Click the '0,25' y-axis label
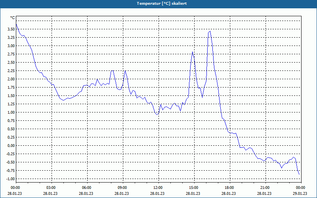This screenshot has height=198, width=317. [11, 137]
